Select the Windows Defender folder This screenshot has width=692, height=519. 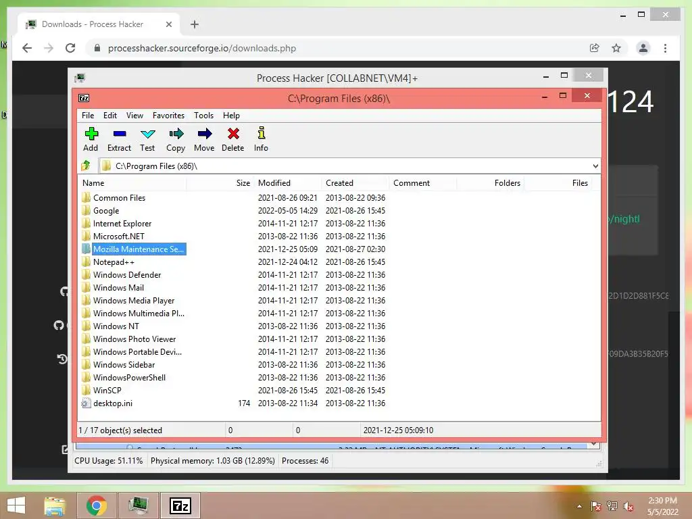pyautogui.click(x=127, y=274)
